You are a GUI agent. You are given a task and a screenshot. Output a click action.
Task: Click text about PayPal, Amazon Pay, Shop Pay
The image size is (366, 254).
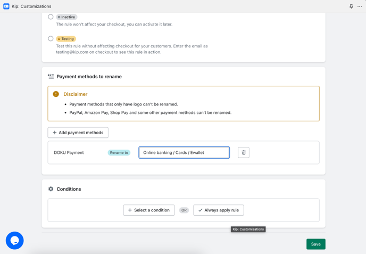click(x=151, y=113)
